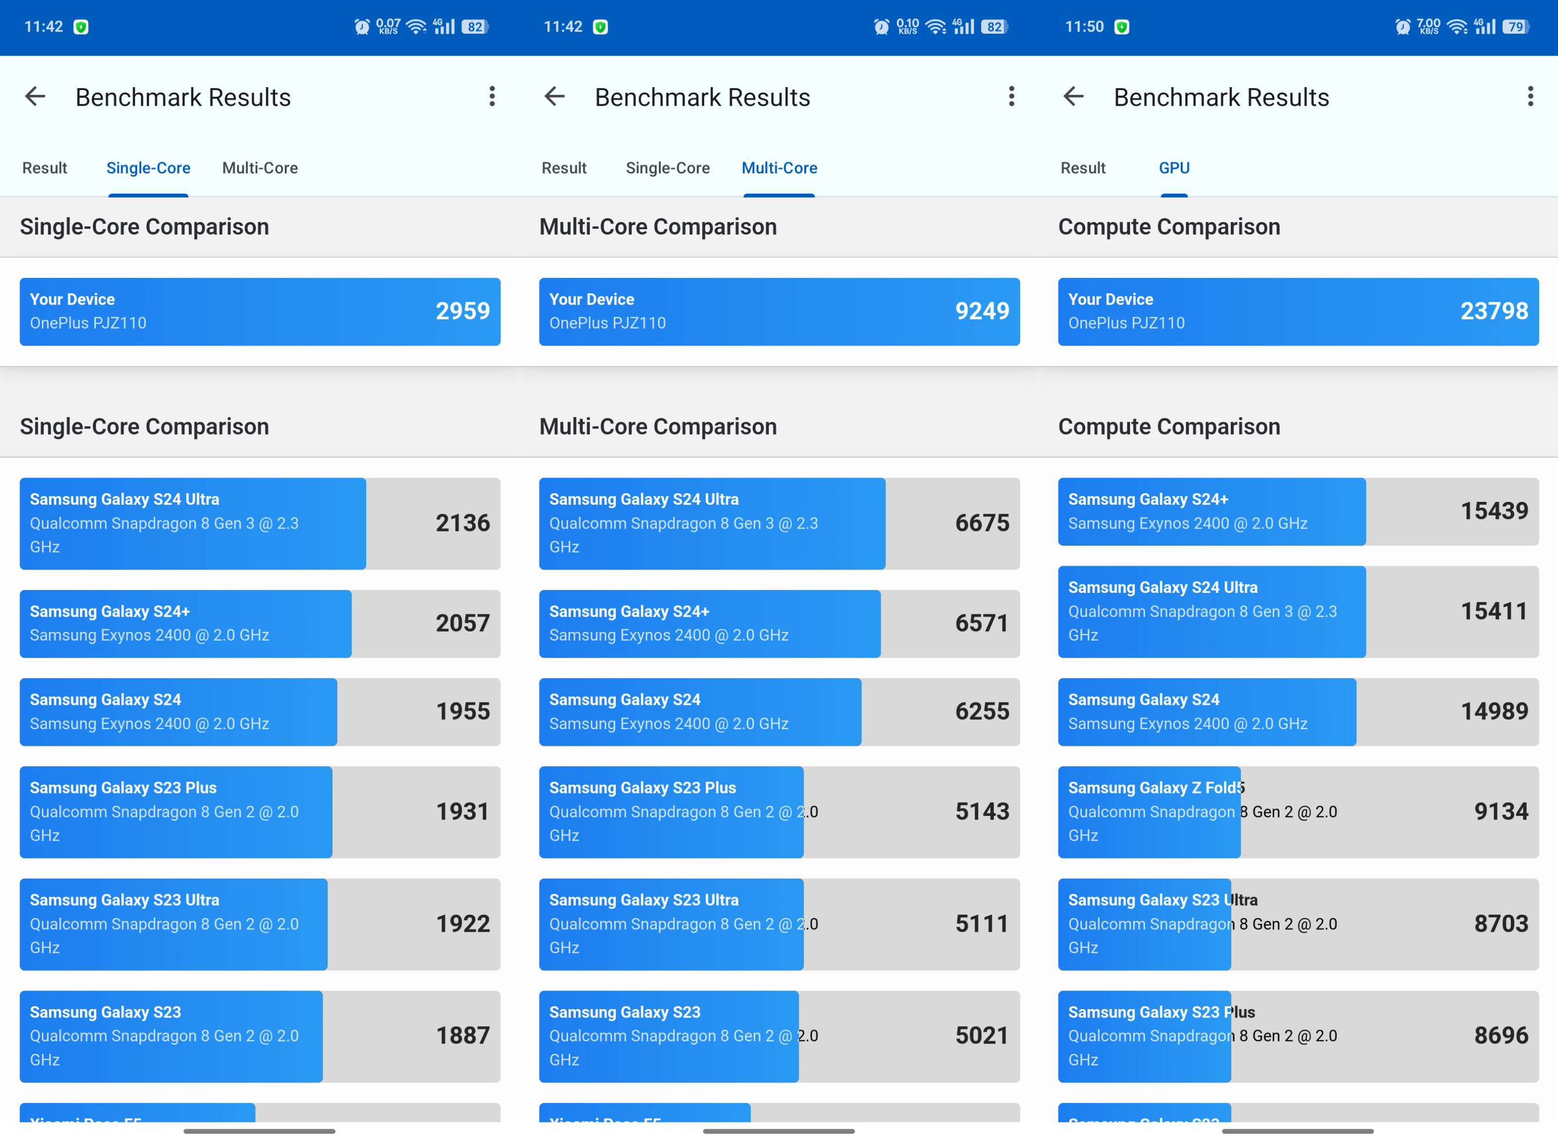Tap battery 79 indicator in right status bar
Viewport: 1558px width, 1141px height.
tap(1516, 27)
